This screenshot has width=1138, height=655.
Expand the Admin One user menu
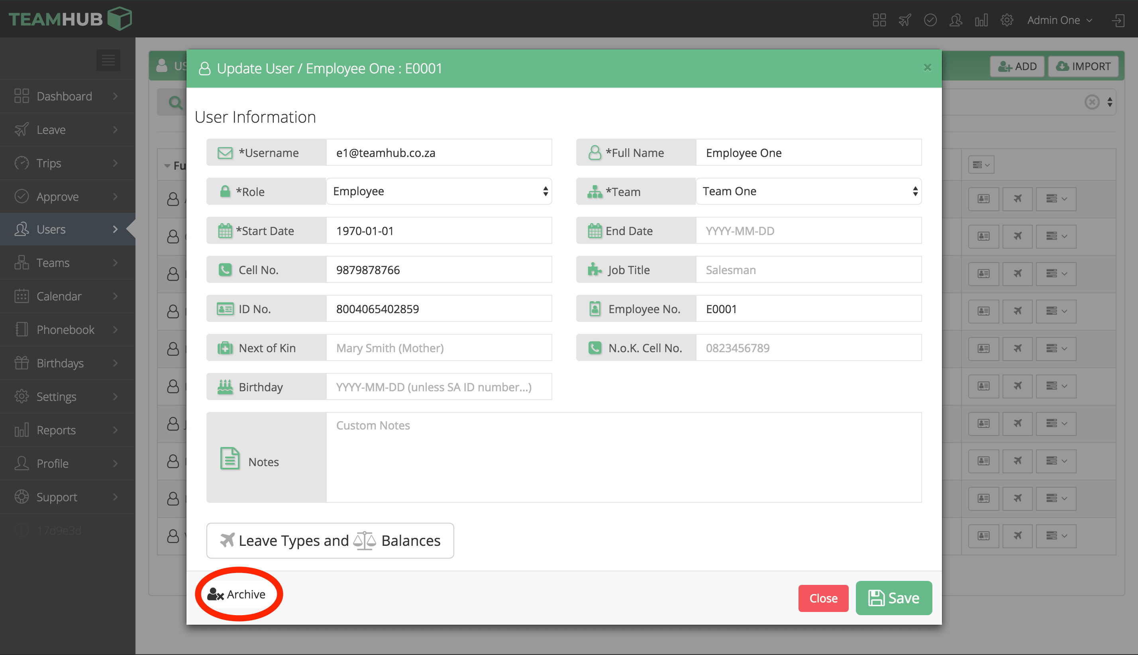(x=1059, y=20)
